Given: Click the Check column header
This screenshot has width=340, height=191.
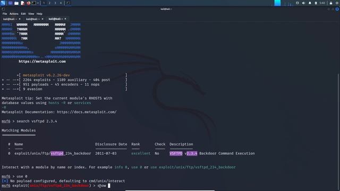Looking at the screenshot, I should [x=160, y=144].
